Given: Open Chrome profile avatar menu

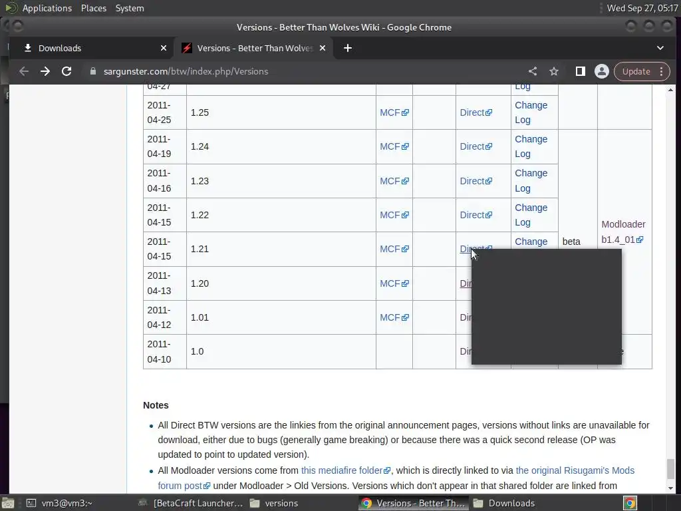Looking at the screenshot, I should pos(601,71).
